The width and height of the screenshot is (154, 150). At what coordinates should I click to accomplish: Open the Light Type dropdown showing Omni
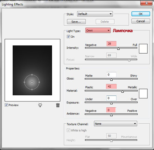click(98, 30)
